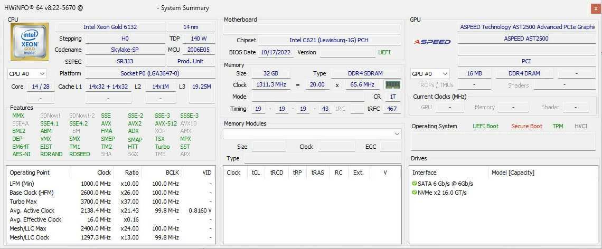Image resolution: width=602 pixels, height=249 pixels.
Task: Click the 140 W TDP field
Action: [199, 39]
